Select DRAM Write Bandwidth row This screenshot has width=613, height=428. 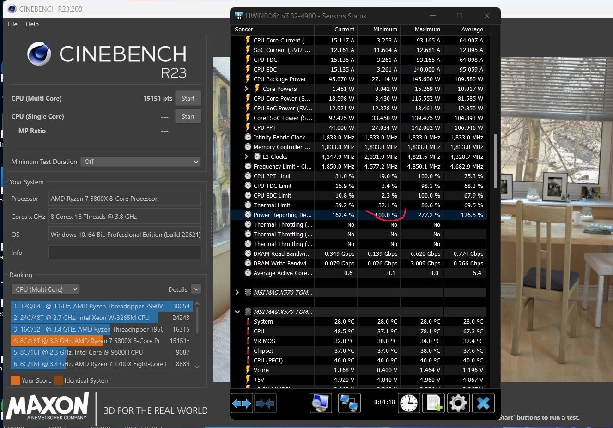click(x=358, y=263)
